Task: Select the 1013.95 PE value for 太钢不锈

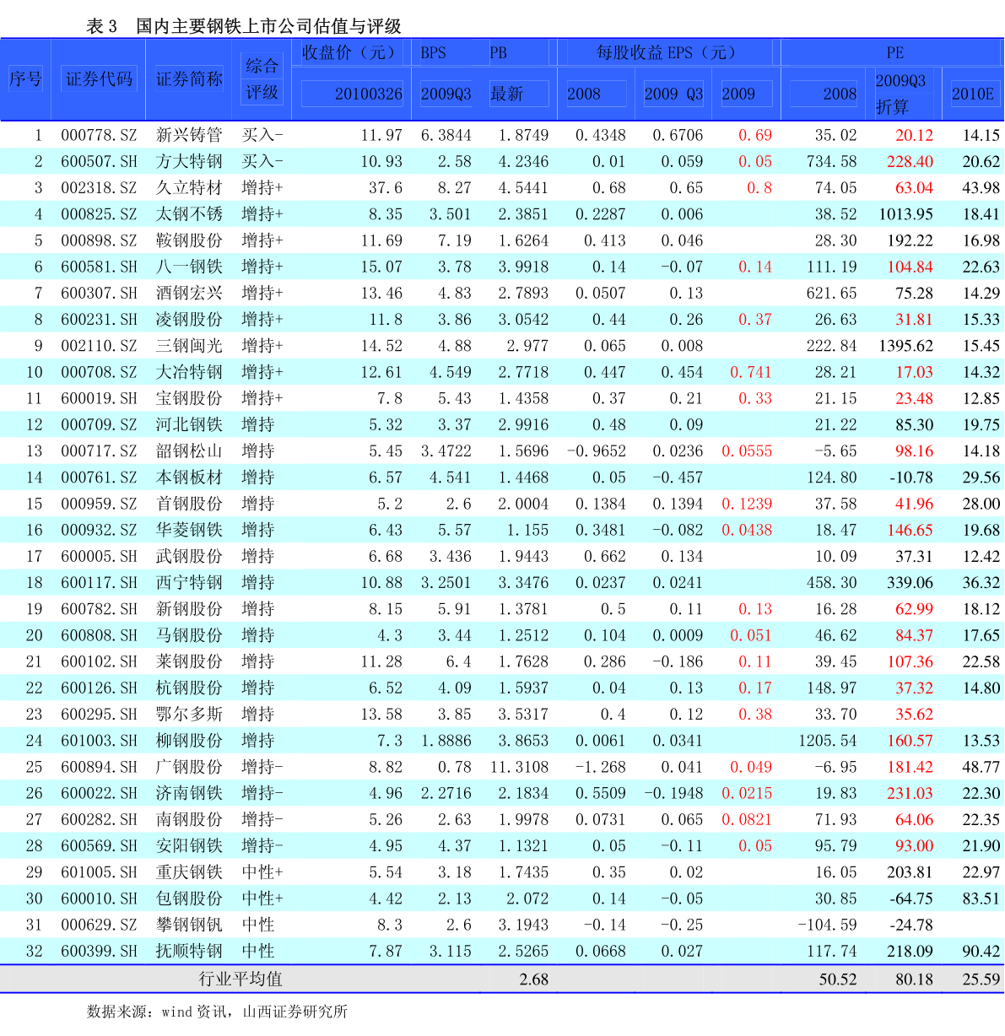Action: pyautogui.click(x=906, y=214)
